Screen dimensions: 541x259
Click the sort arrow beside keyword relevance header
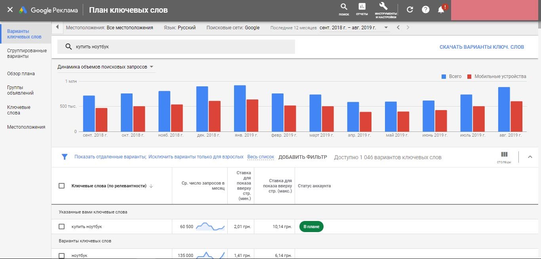151,186
